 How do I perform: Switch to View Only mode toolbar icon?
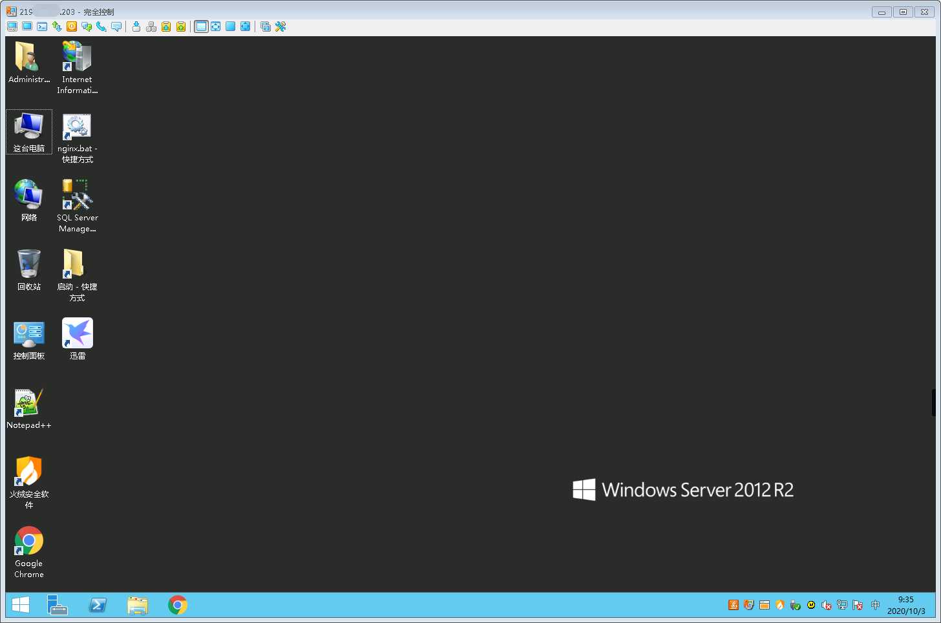click(x=27, y=26)
